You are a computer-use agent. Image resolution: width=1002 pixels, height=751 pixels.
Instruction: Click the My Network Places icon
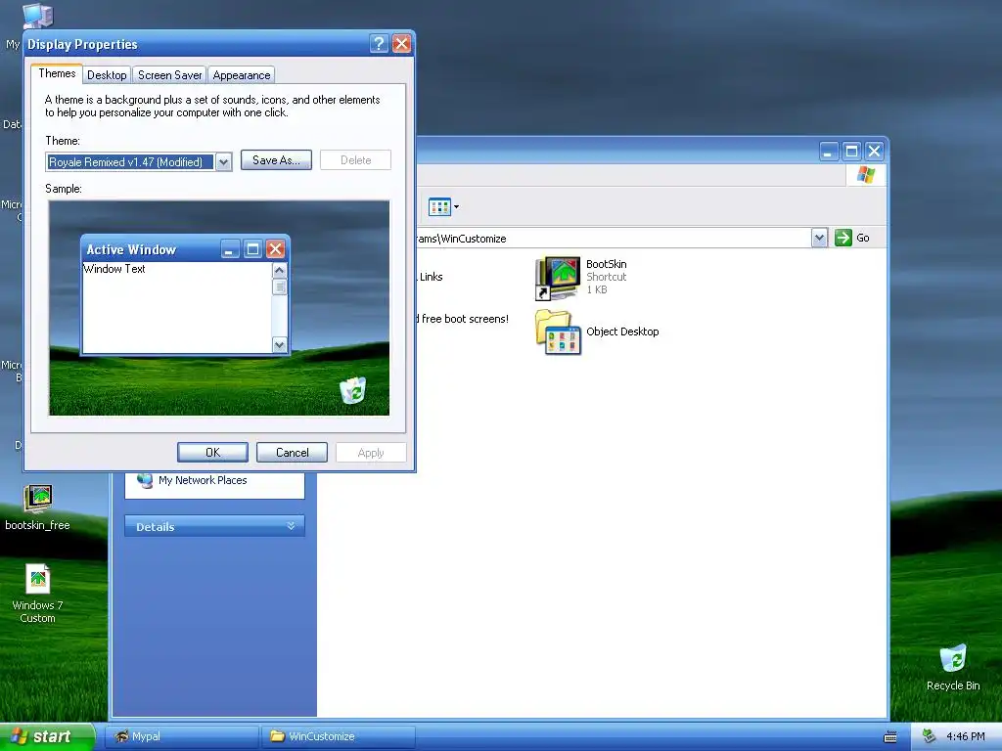coord(145,480)
